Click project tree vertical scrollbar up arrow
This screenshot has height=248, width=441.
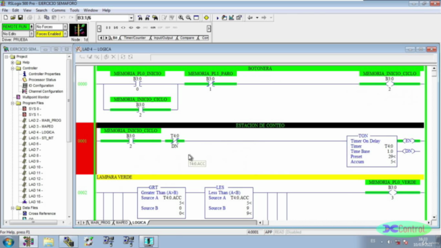[x=69, y=56]
